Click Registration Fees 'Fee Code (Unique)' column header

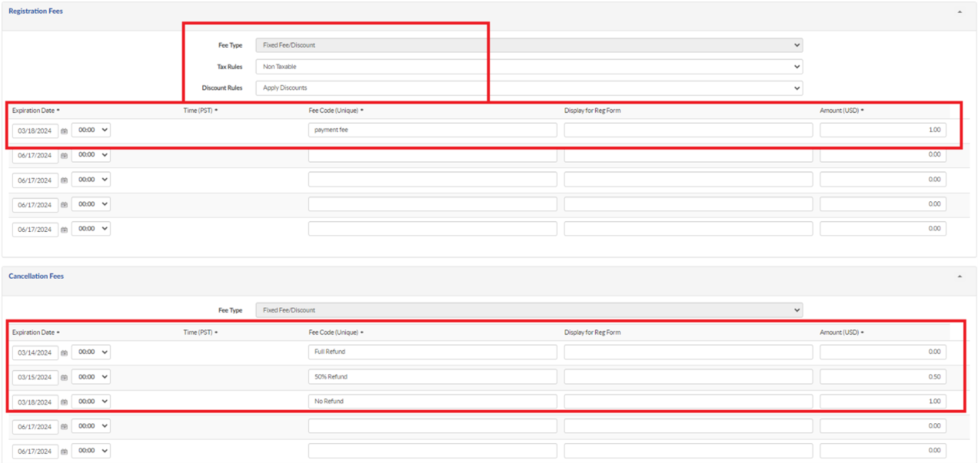point(336,111)
